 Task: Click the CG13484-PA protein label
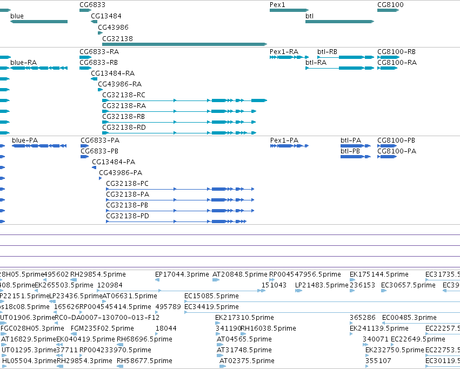(x=114, y=162)
